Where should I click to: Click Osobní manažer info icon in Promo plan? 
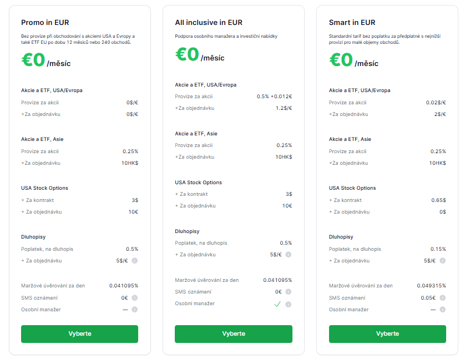tap(134, 310)
